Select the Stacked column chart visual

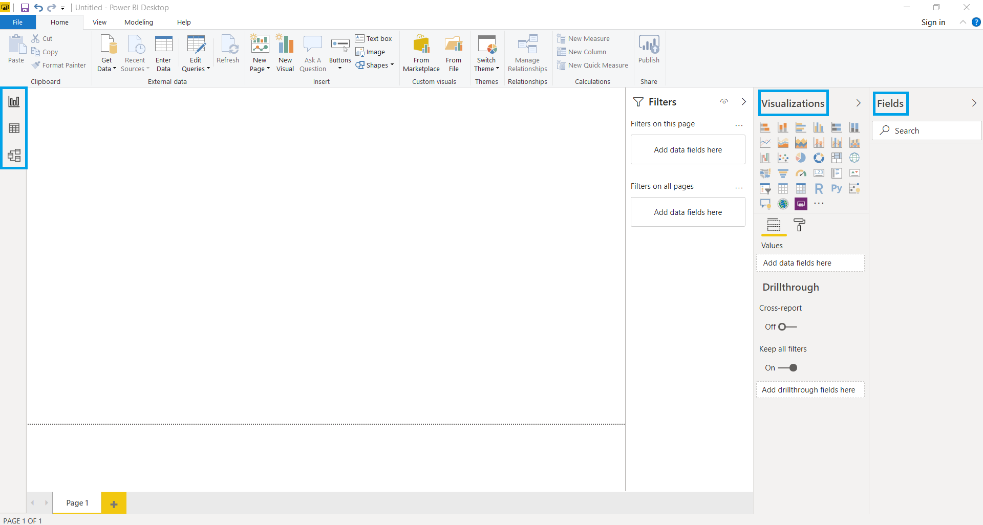pos(783,127)
